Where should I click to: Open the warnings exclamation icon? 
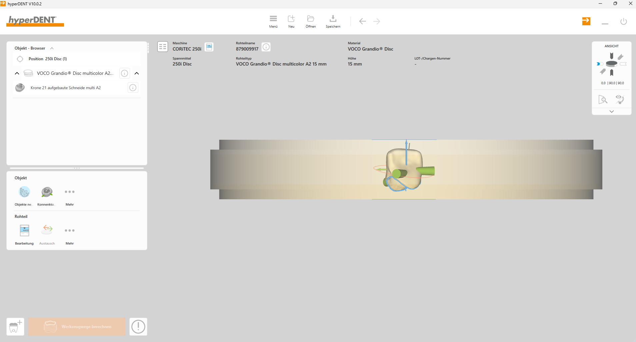pos(138,327)
